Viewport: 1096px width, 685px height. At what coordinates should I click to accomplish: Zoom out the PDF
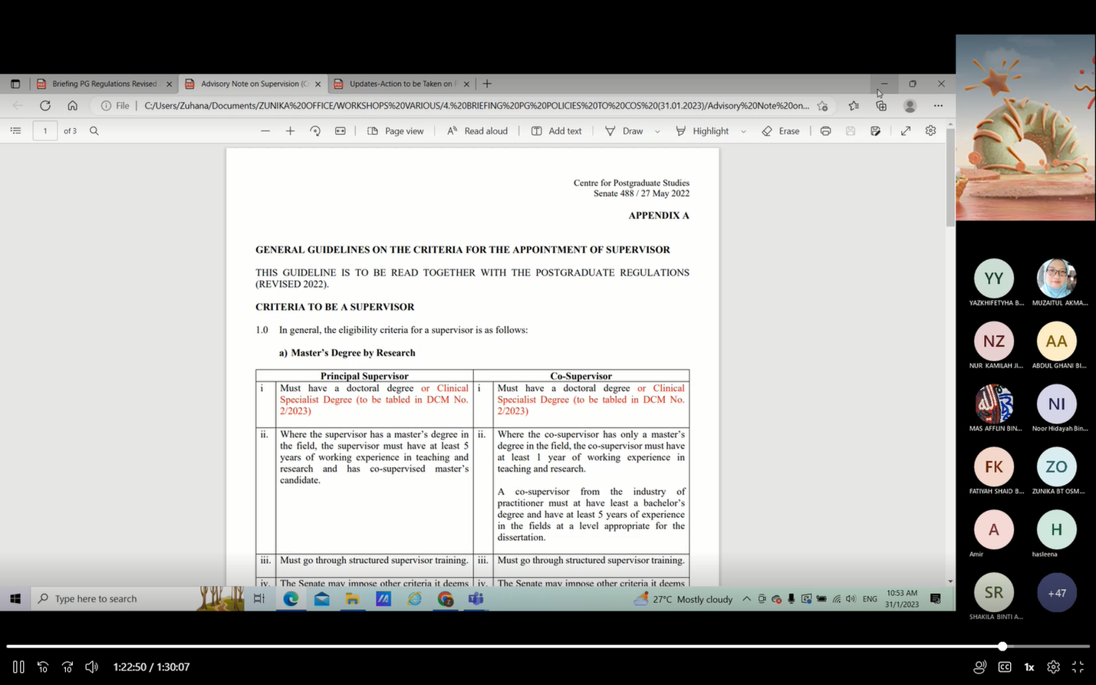[x=265, y=131]
